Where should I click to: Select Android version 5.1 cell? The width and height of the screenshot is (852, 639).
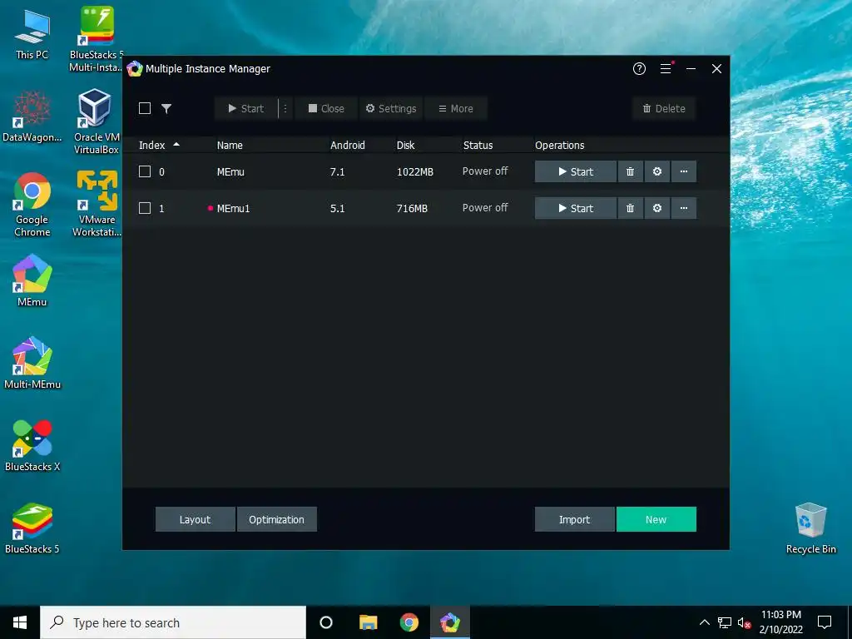click(x=338, y=209)
